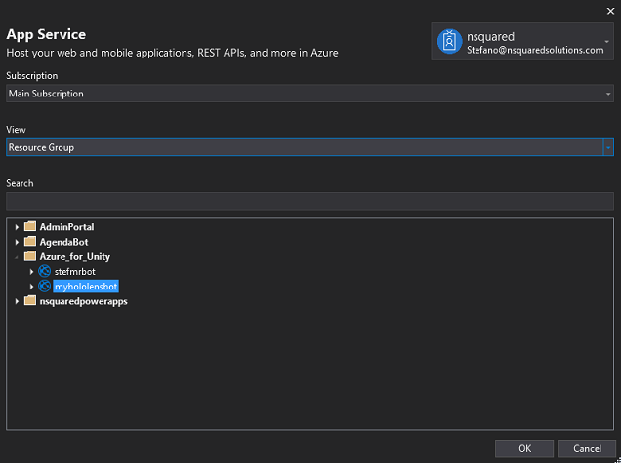621x463 pixels.
Task: Expand the AdminPortal resource group
Action: (x=17, y=227)
